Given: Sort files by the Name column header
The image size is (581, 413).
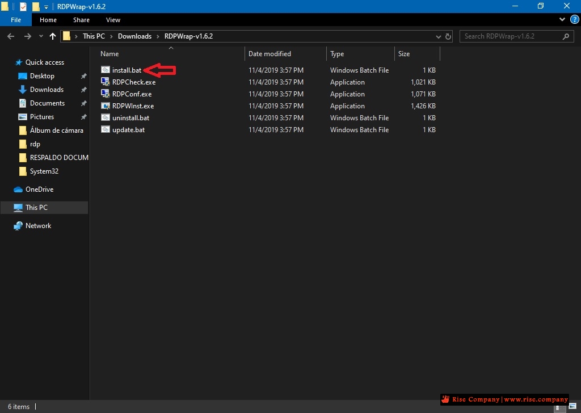Looking at the screenshot, I should (x=170, y=54).
